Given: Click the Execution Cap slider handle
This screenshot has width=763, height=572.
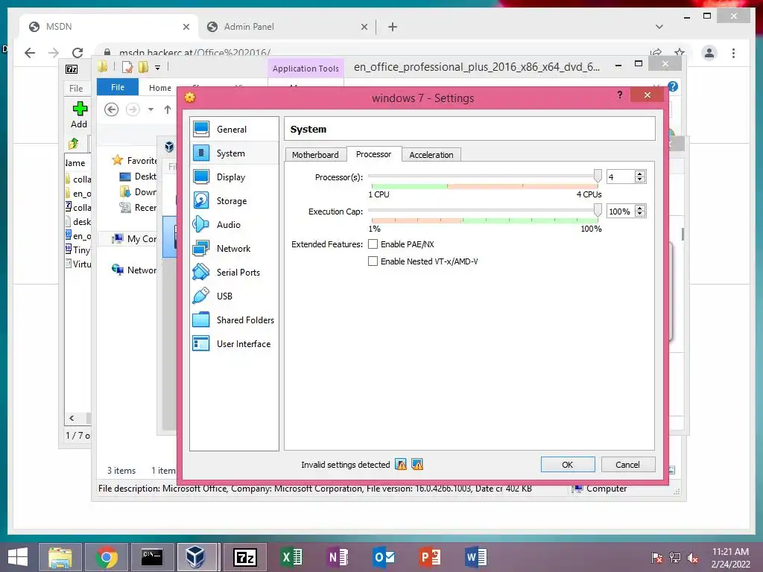Looking at the screenshot, I should point(598,210).
